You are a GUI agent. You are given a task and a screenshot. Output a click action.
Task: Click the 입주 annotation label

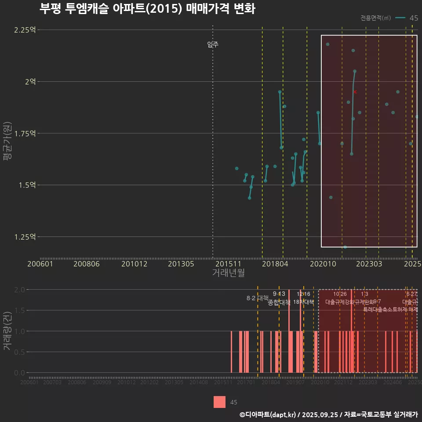click(213, 44)
